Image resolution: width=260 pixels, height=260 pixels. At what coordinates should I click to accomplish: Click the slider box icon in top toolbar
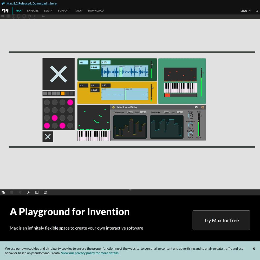(x=24, y=16)
